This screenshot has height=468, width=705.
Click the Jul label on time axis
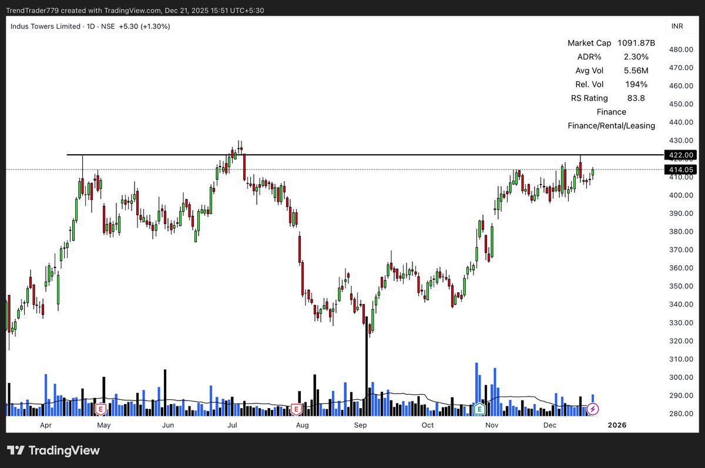click(232, 425)
